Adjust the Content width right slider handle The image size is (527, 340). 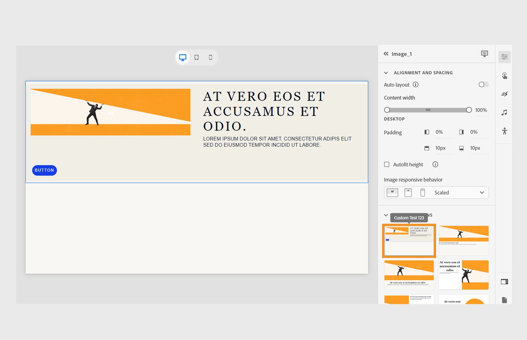click(469, 110)
